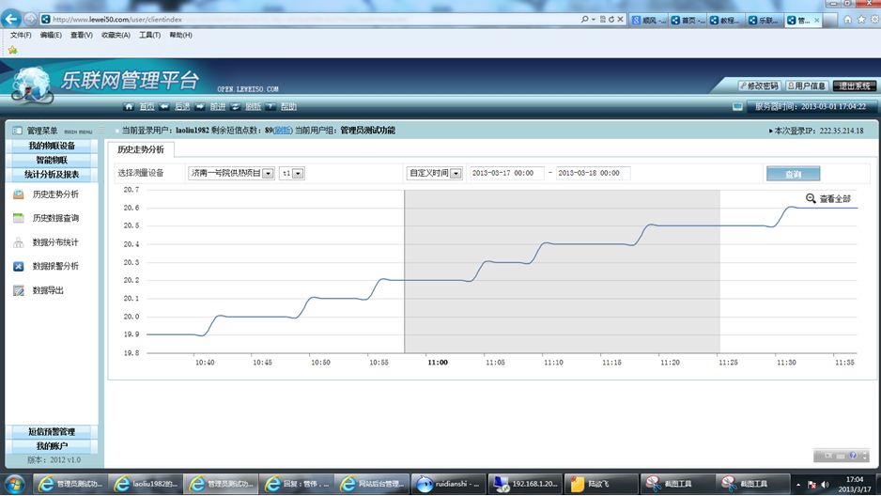The height and width of the screenshot is (496, 881).
Task: Expand the 短信预警管理 menu section
Action: click(52, 432)
